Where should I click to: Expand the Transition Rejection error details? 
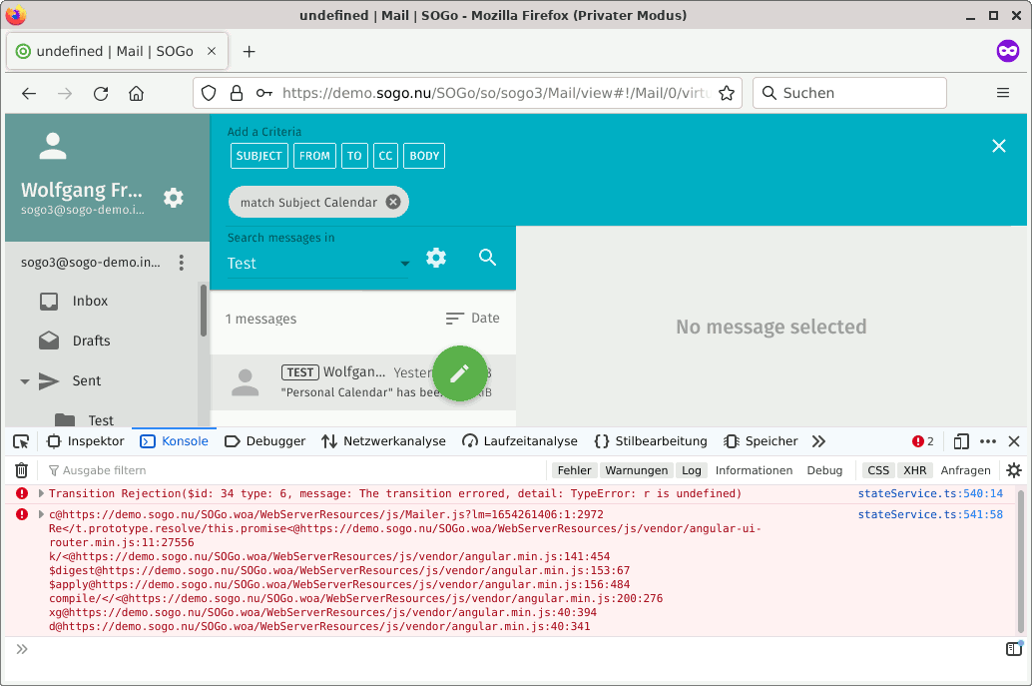pyautogui.click(x=41, y=493)
